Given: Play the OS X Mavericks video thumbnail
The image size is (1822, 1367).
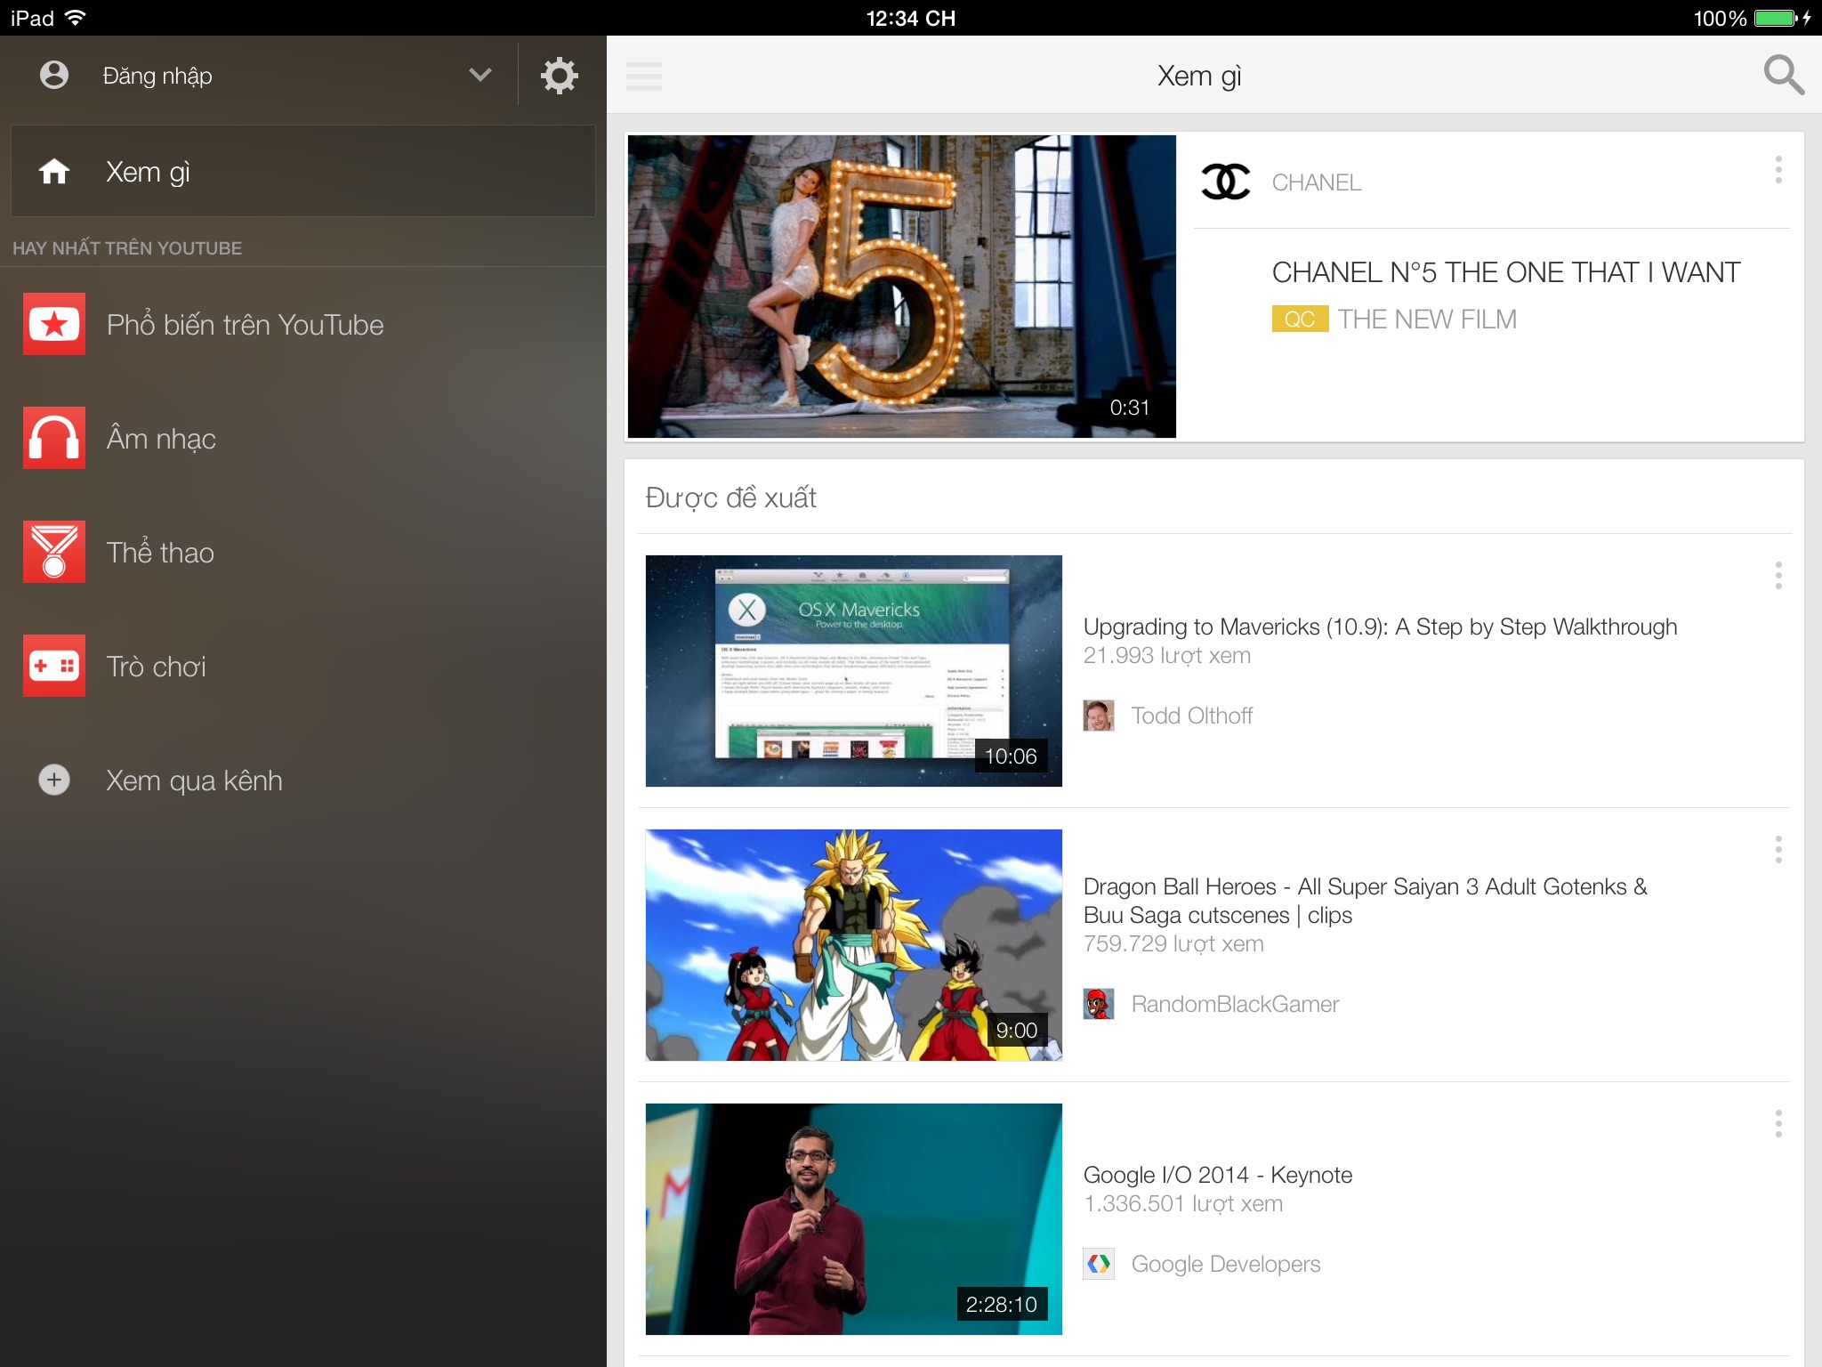Looking at the screenshot, I should (x=854, y=671).
